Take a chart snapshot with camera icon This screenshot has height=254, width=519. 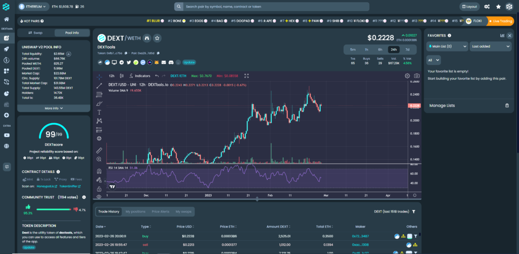pos(417,76)
